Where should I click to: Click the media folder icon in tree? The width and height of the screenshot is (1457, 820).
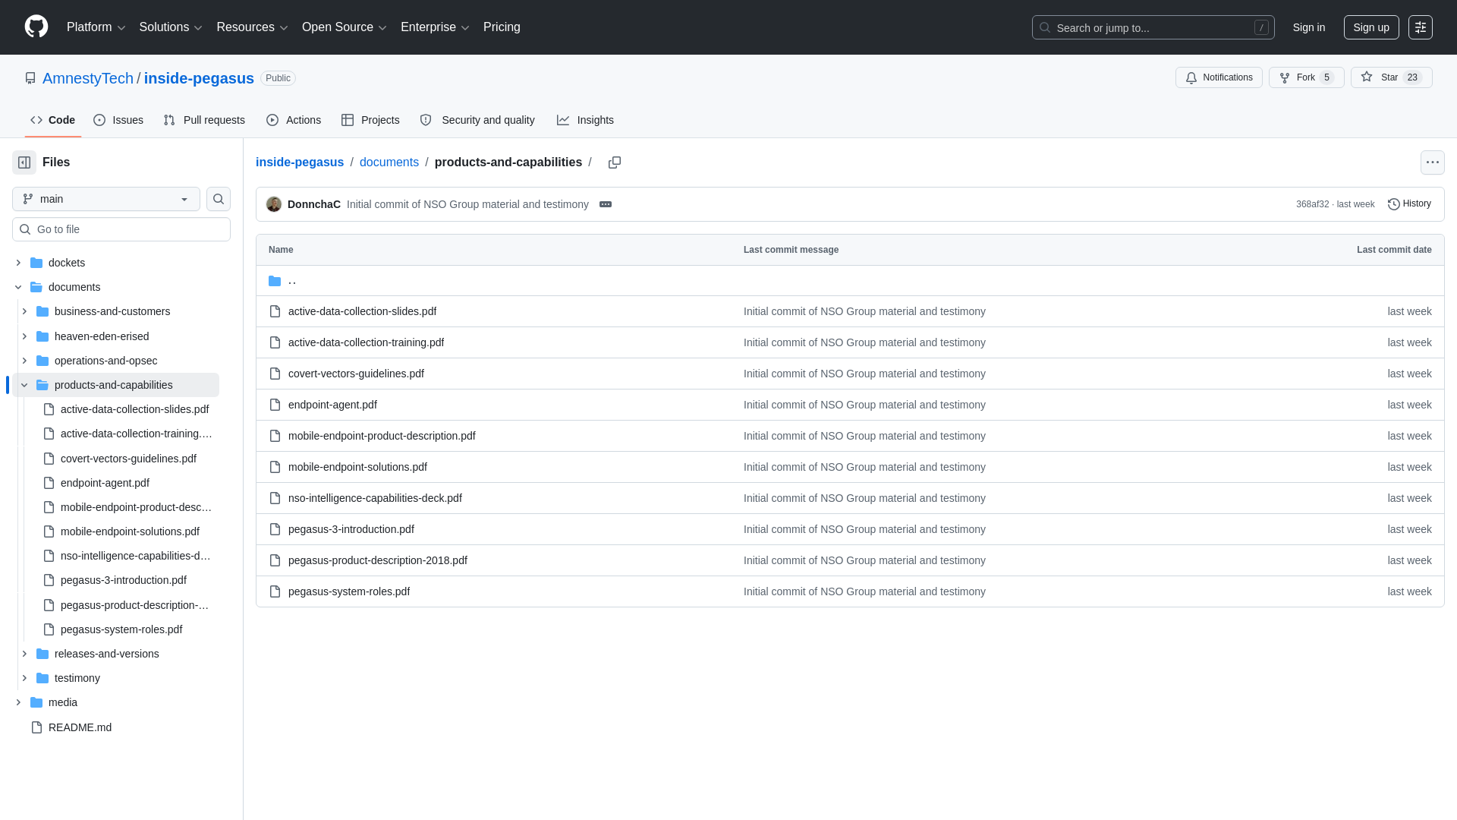(x=36, y=702)
